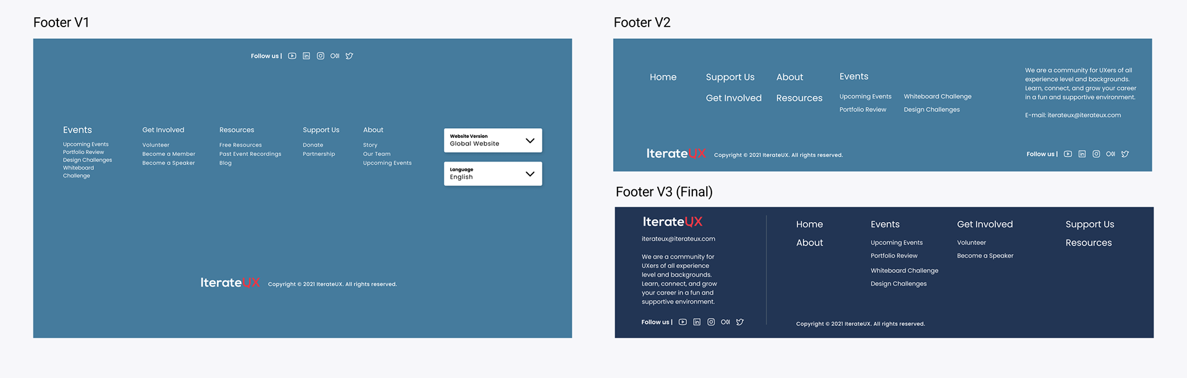The height and width of the screenshot is (378, 1187).
Task: Click the chevron arrow beside Global Website
Action: (530, 140)
